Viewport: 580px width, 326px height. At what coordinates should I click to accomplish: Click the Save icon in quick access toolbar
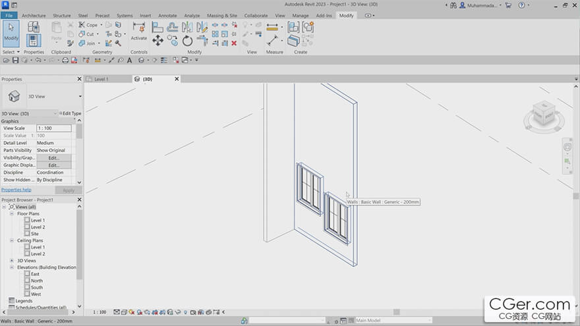(x=15, y=60)
